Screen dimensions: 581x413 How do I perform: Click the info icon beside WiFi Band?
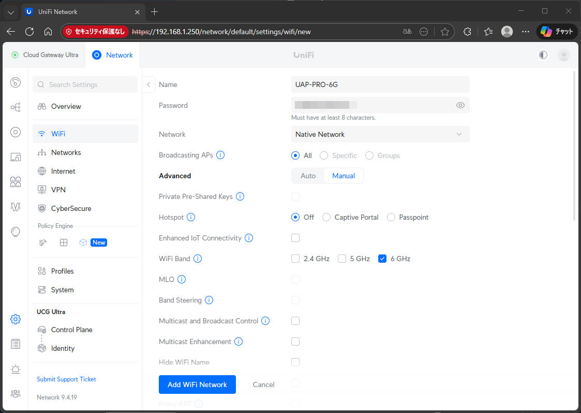[198, 259]
